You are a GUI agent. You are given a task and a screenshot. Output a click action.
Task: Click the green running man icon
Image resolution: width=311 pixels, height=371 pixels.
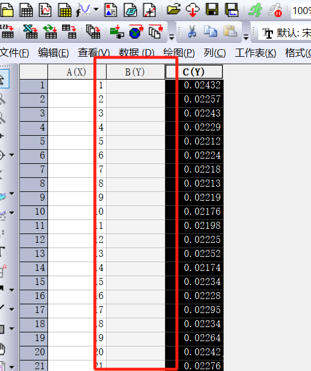(255, 10)
